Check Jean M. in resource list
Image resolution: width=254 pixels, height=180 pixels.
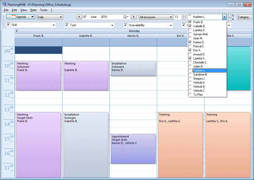(x=190, y=38)
